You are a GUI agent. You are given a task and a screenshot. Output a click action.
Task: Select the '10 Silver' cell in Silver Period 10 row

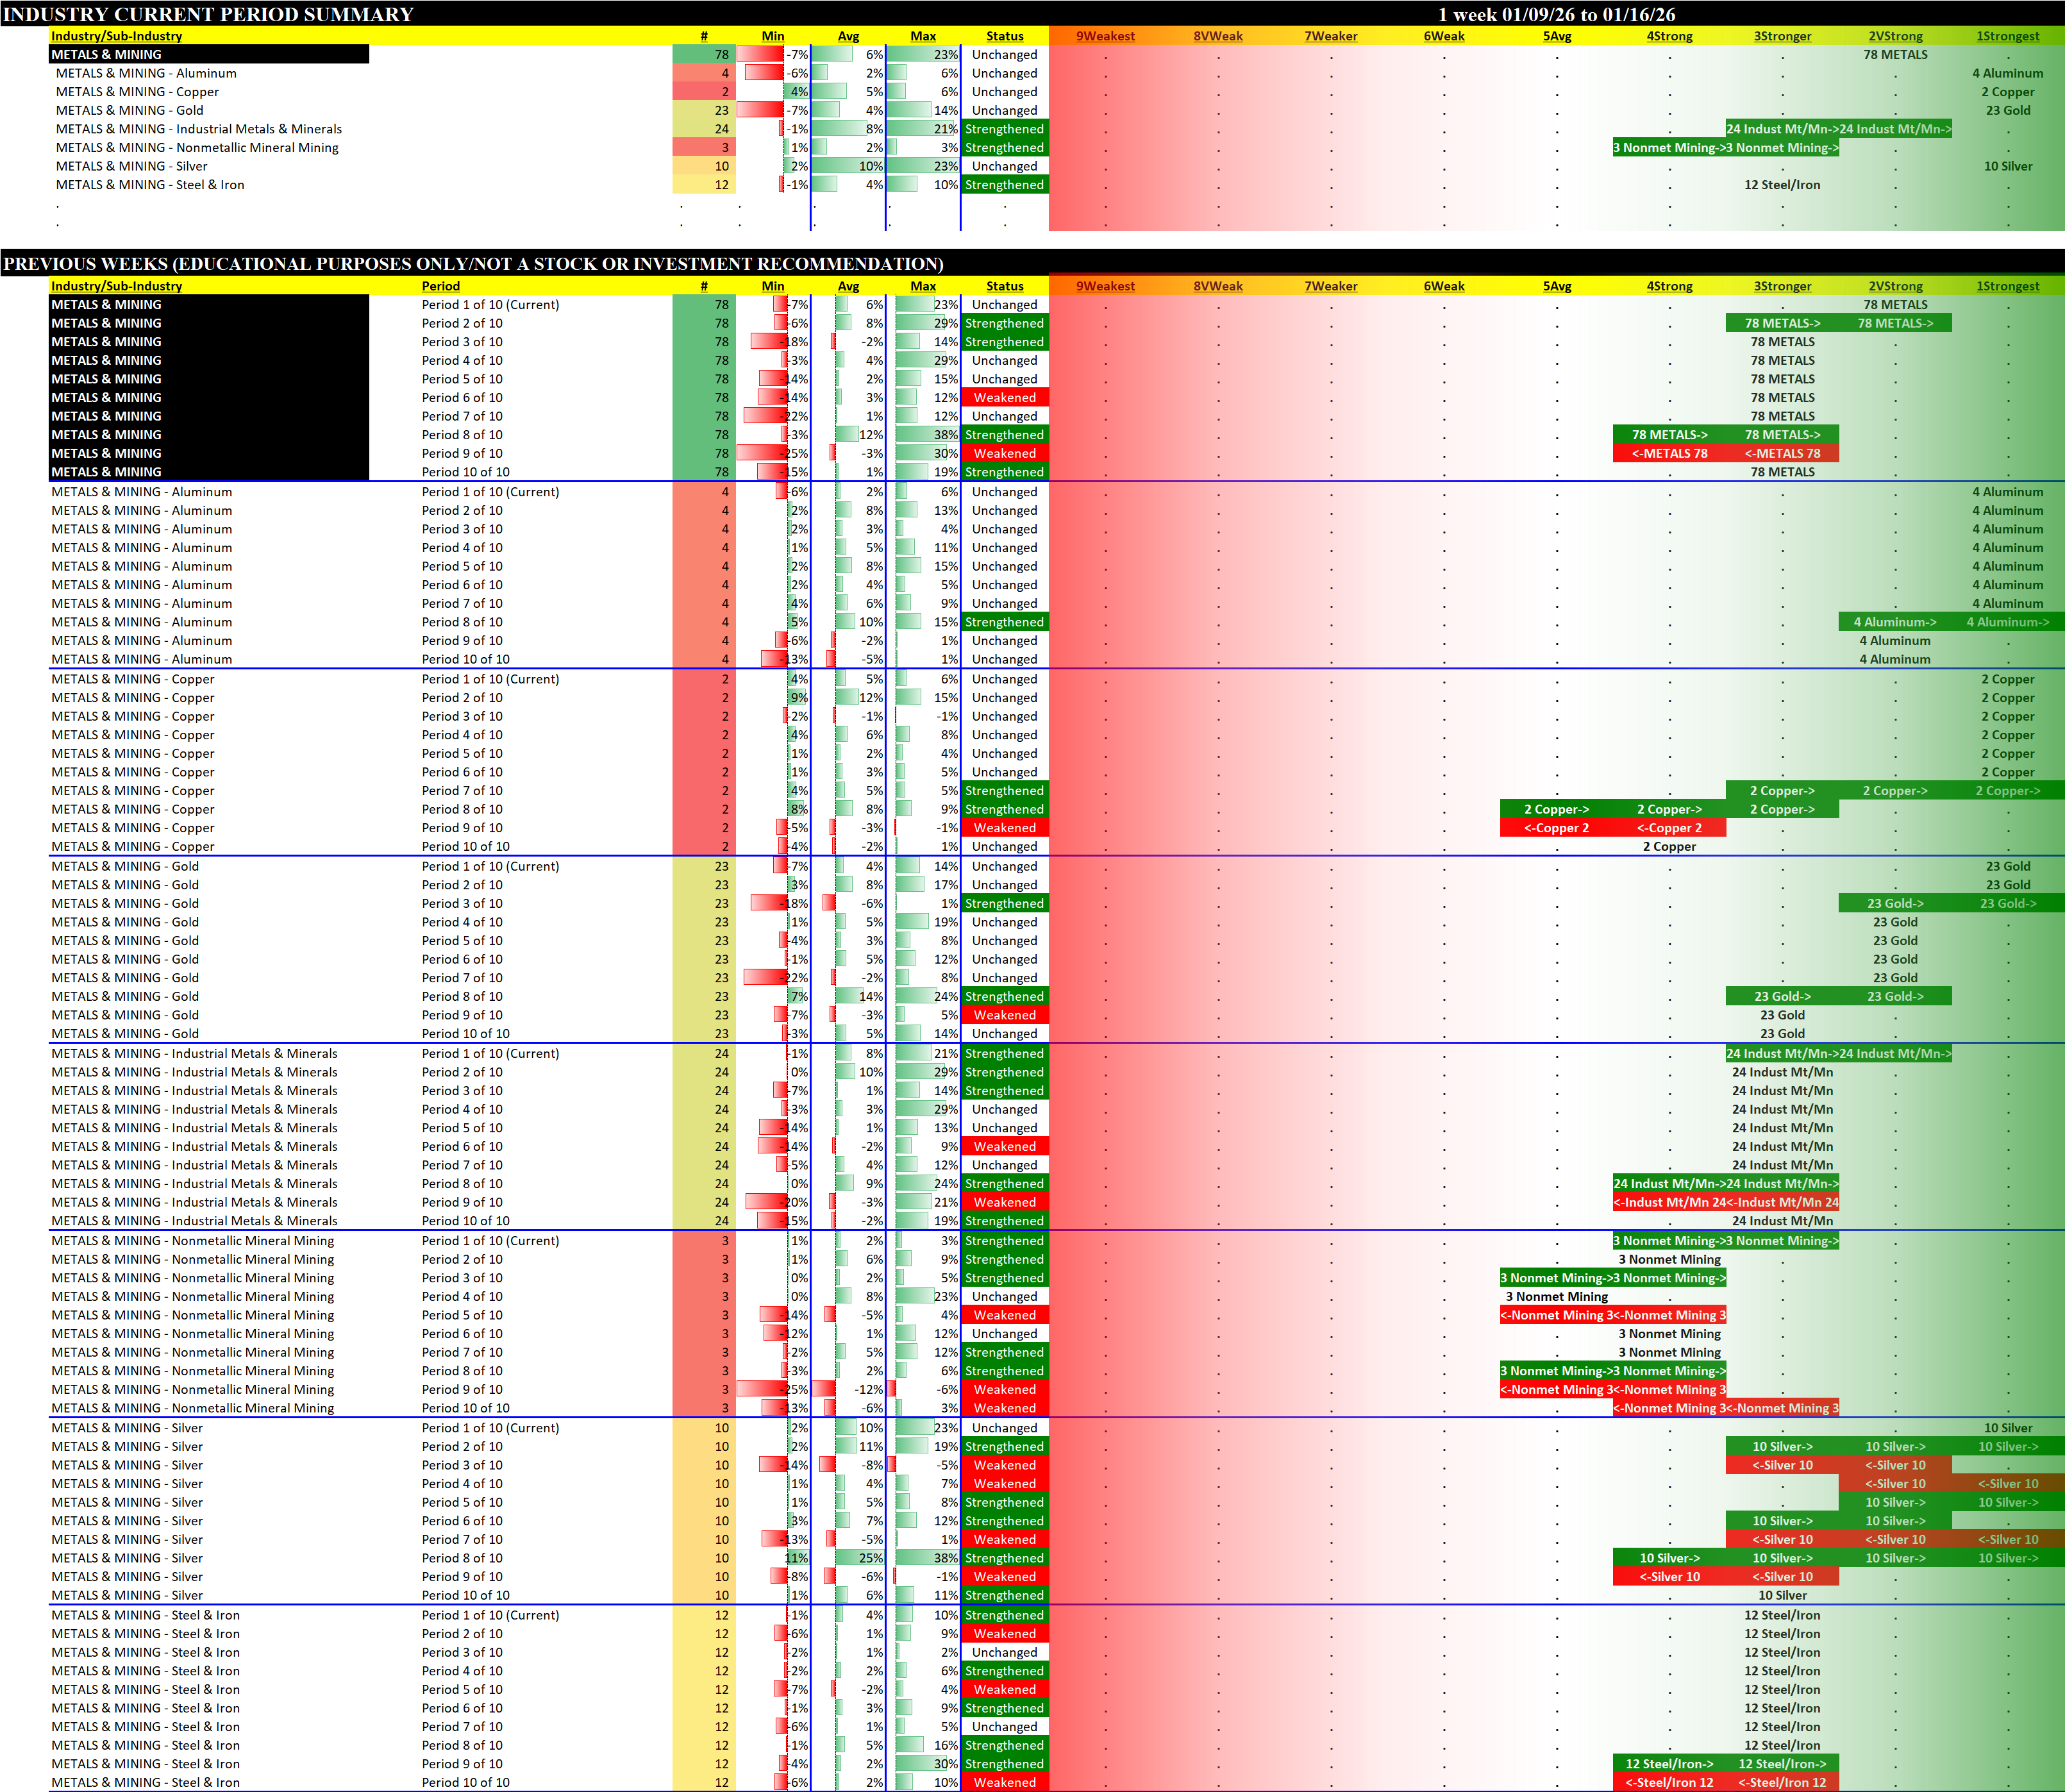[x=1782, y=1596]
